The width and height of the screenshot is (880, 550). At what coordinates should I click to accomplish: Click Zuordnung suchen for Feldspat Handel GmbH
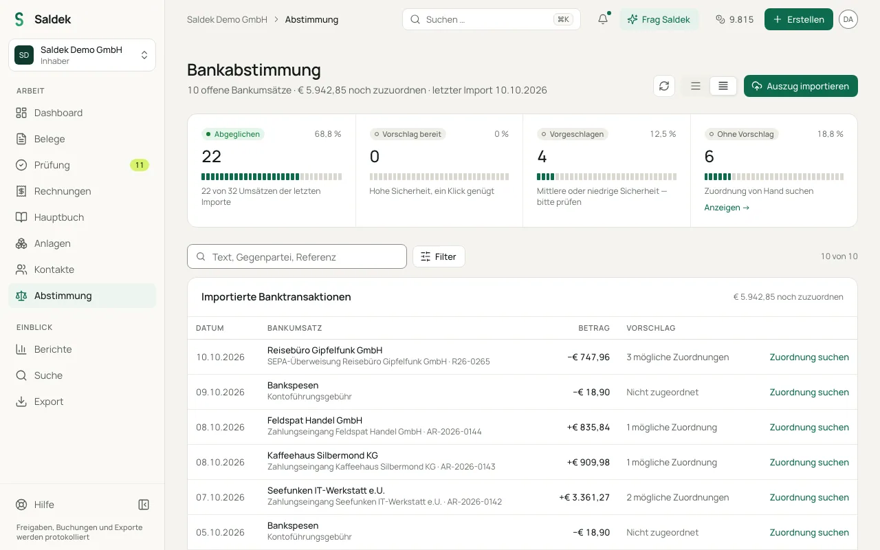[x=809, y=427]
